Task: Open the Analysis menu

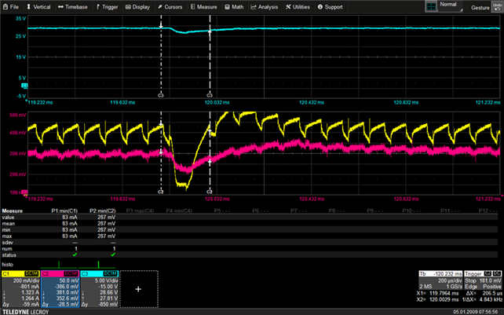Action: tap(265, 7)
